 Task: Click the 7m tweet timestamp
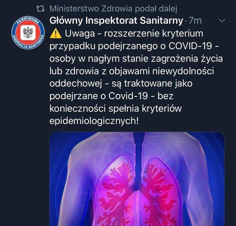195,21
